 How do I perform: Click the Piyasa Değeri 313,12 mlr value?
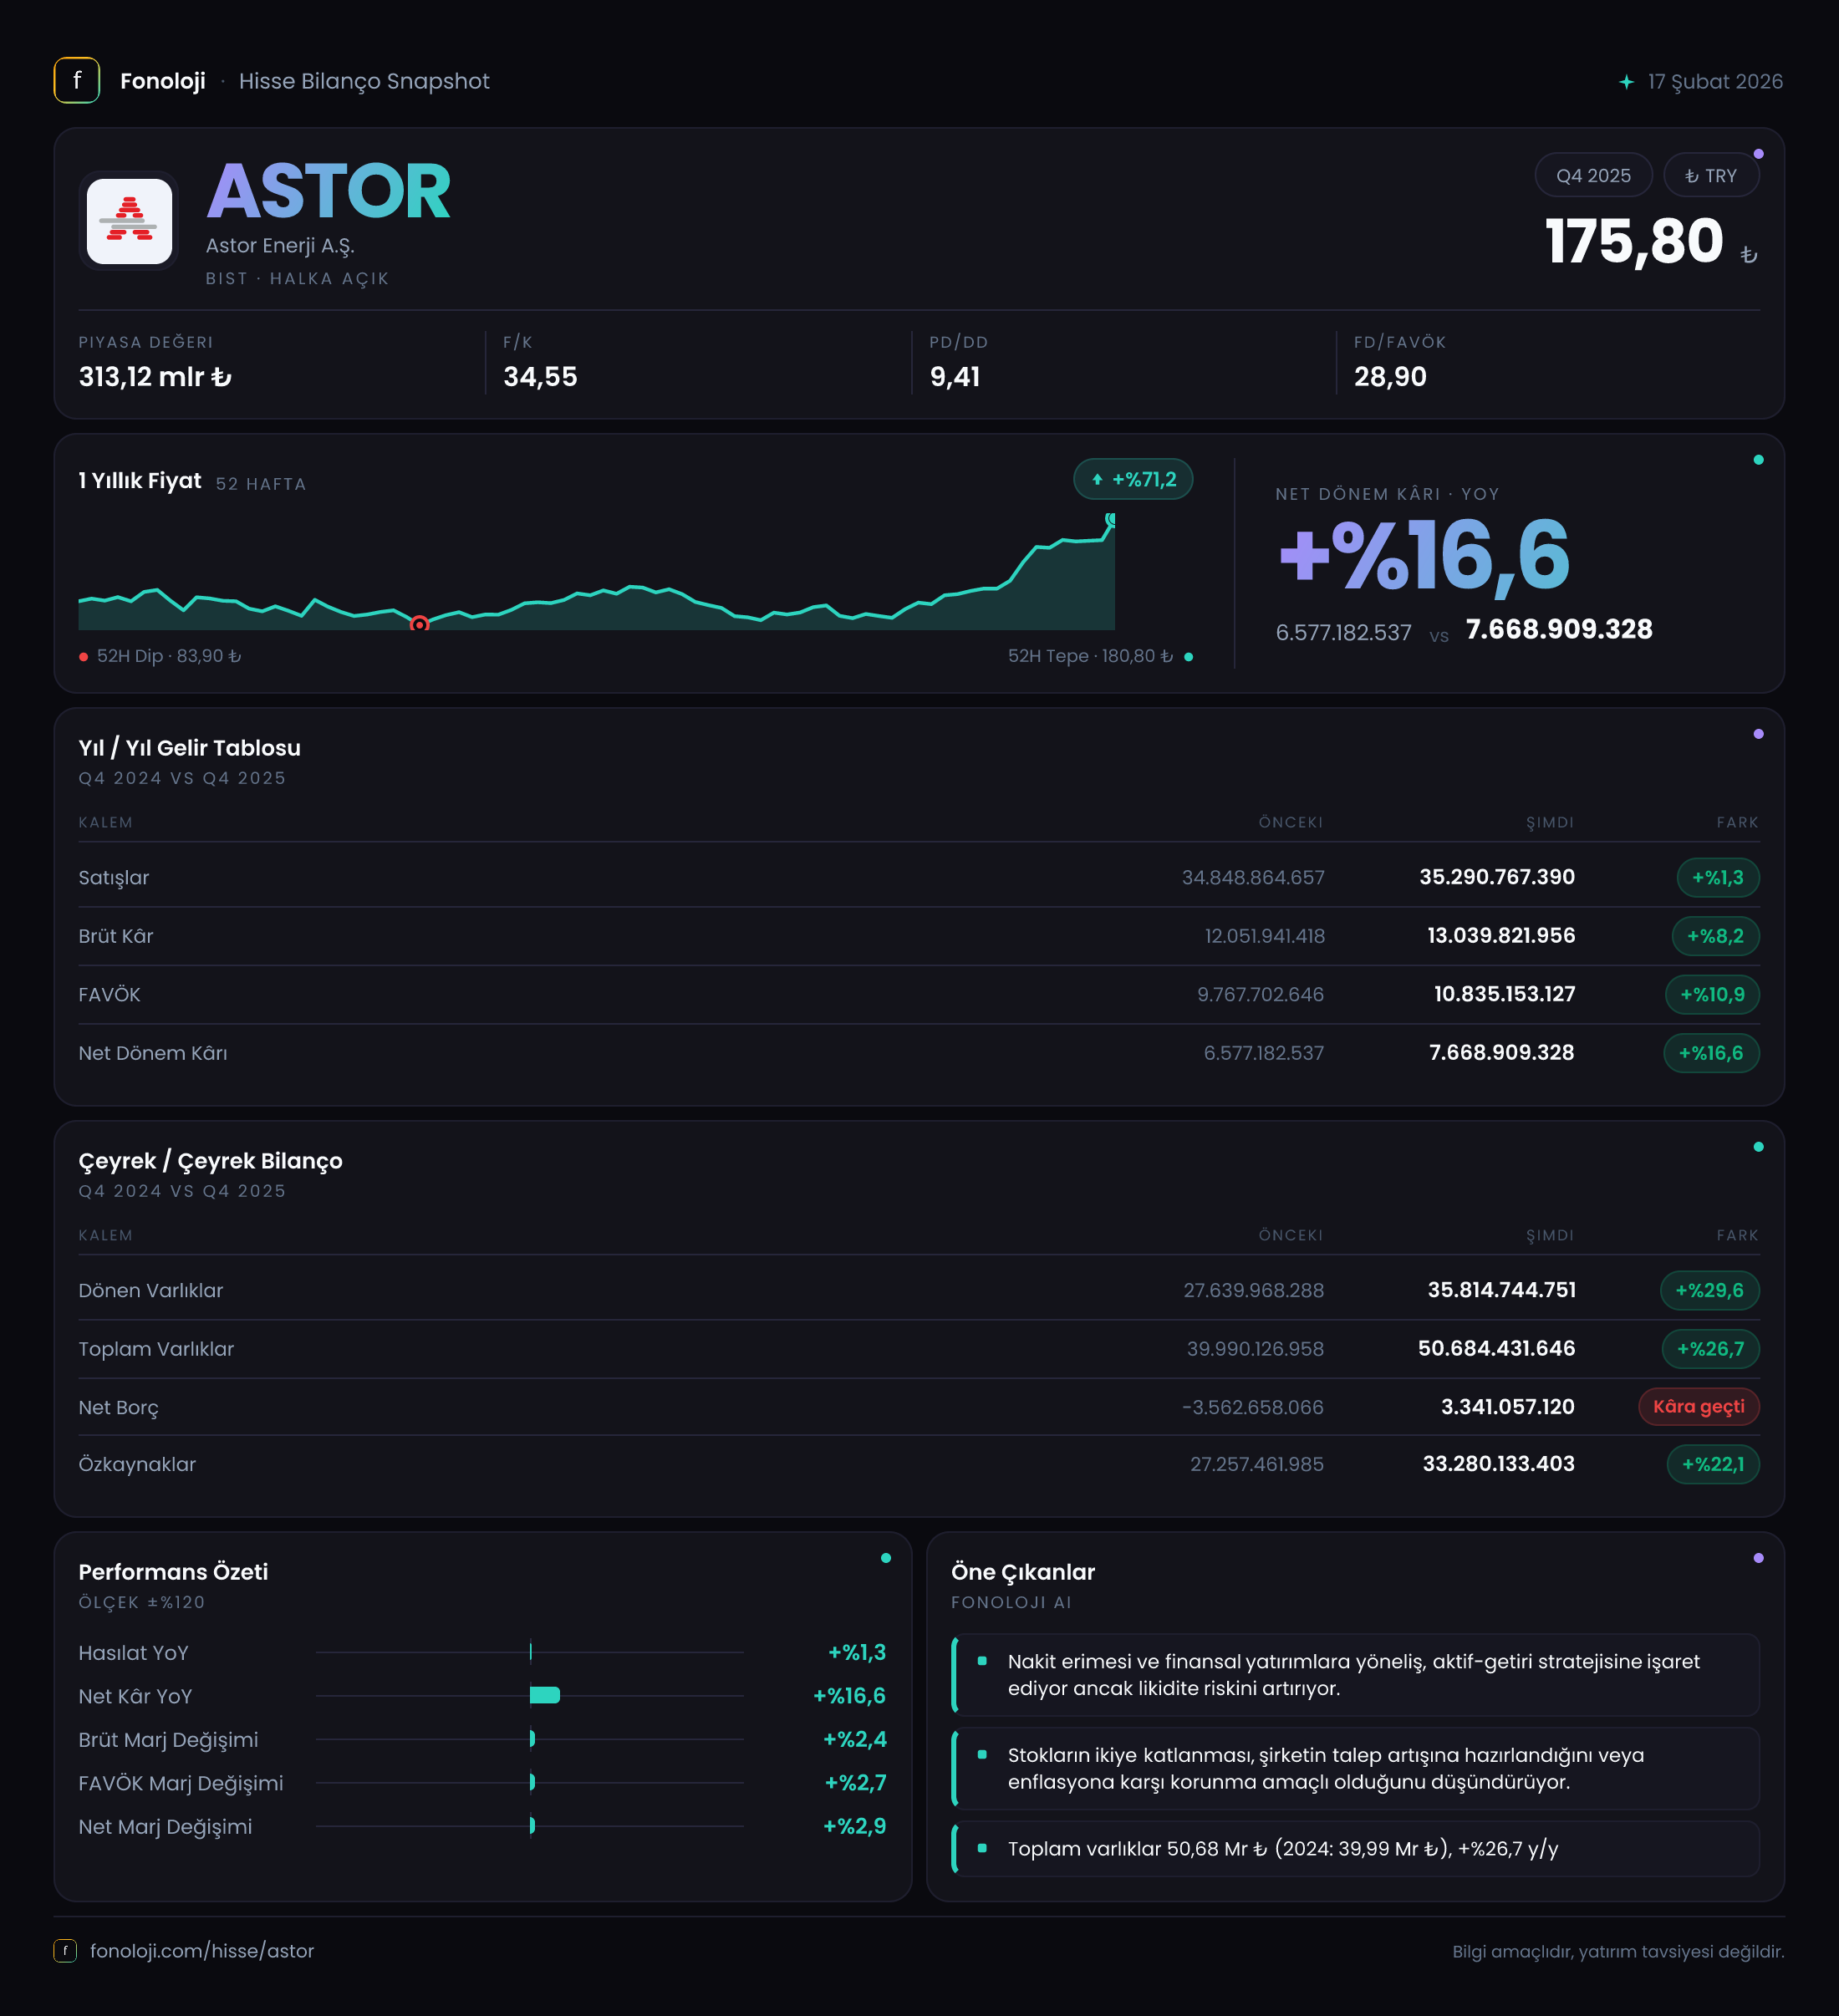[x=155, y=377]
